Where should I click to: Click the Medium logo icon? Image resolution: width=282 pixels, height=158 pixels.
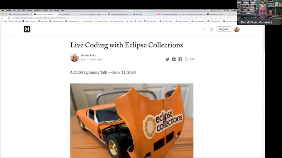[27, 29]
